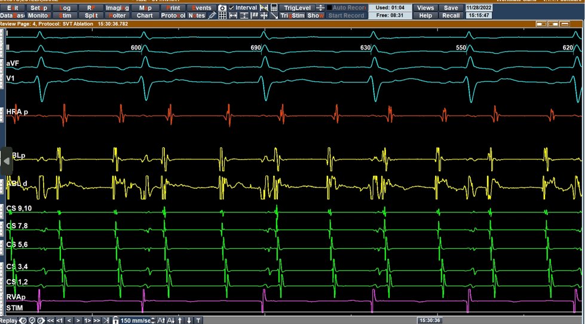Open the RF menu
The height and width of the screenshot is (324, 585).
[x=91, y=8]
